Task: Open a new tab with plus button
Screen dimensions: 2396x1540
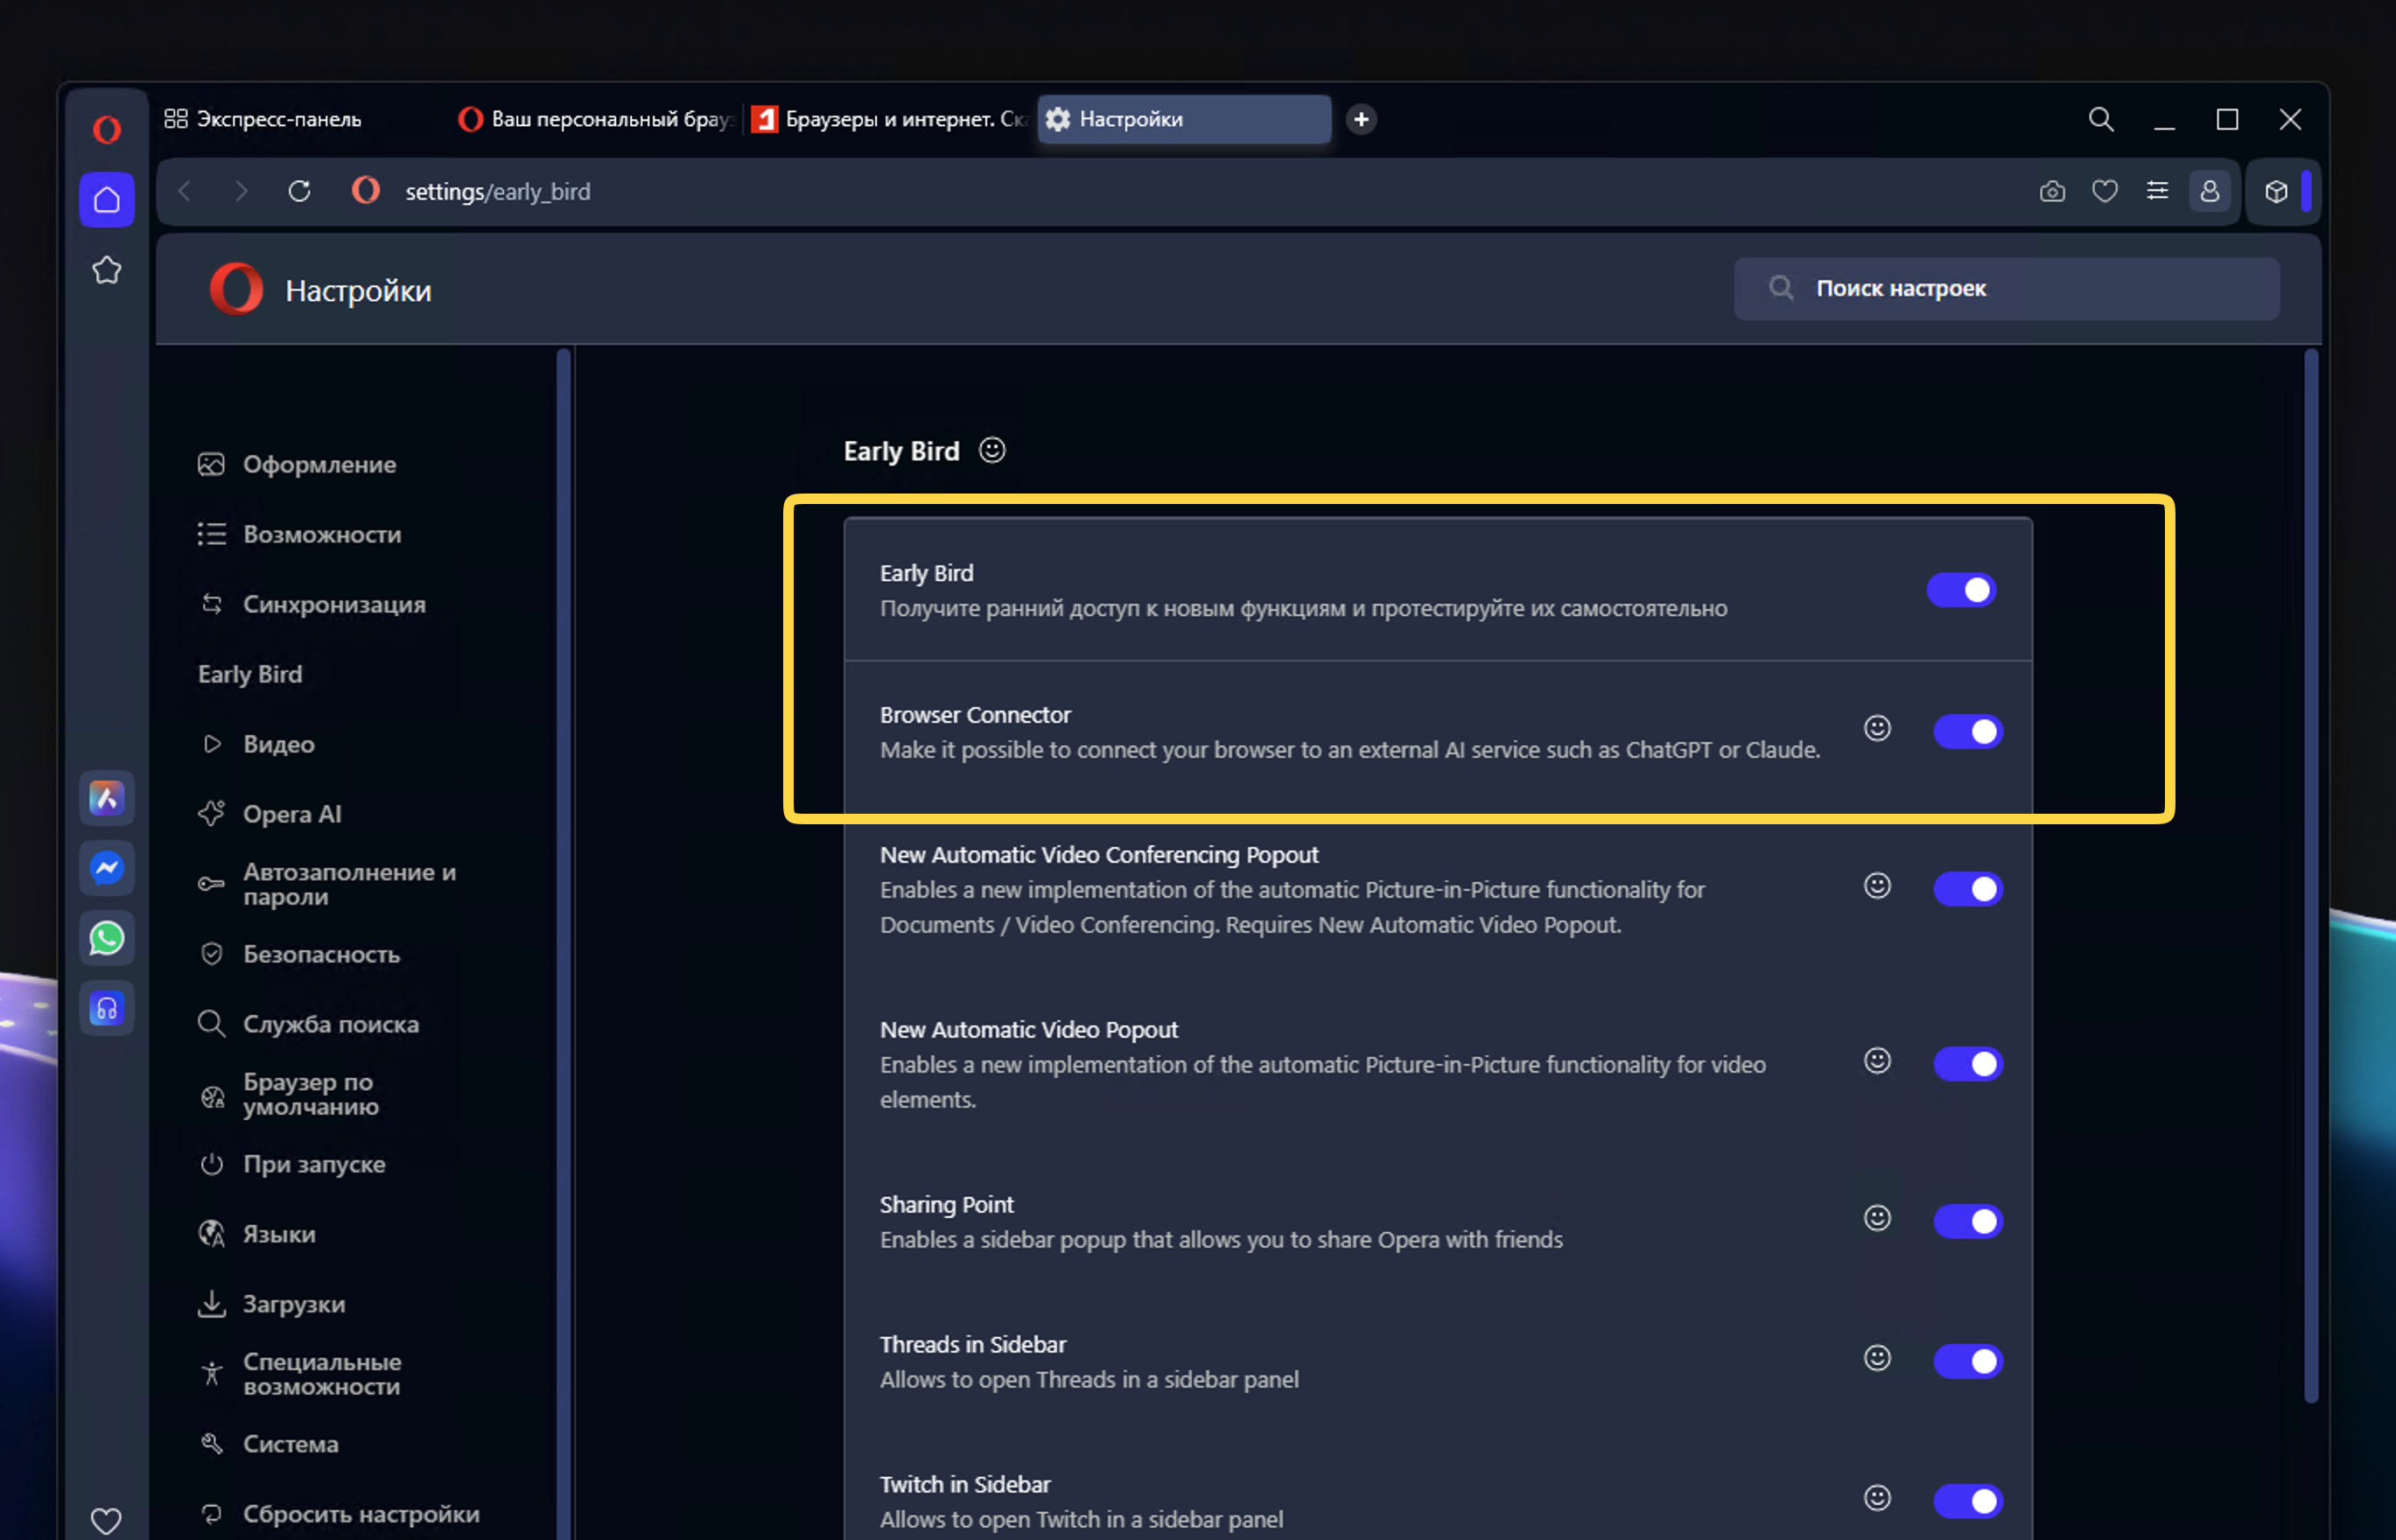Action: 1360,119
